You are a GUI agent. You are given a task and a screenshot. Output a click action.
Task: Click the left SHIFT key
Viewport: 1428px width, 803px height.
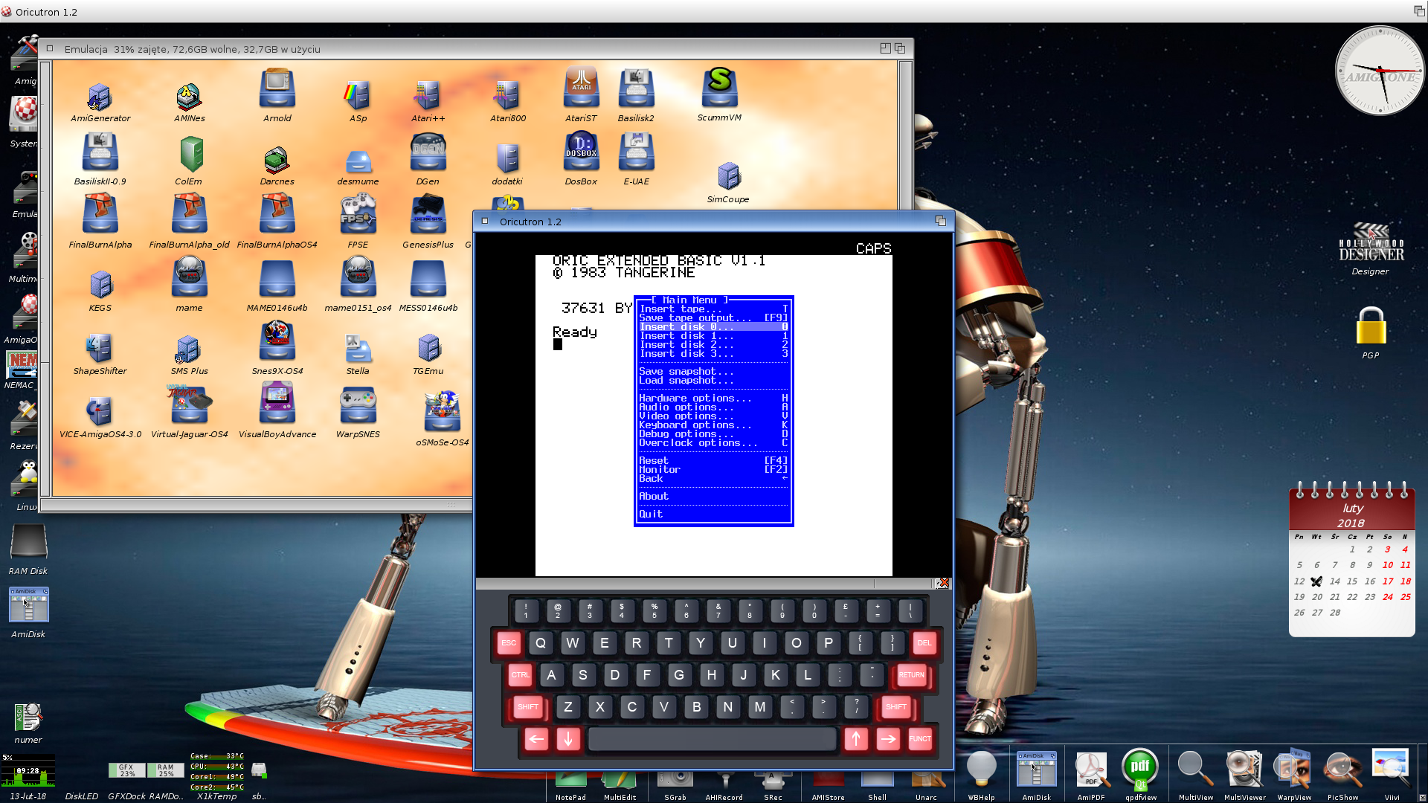click(x=528, y=707)
